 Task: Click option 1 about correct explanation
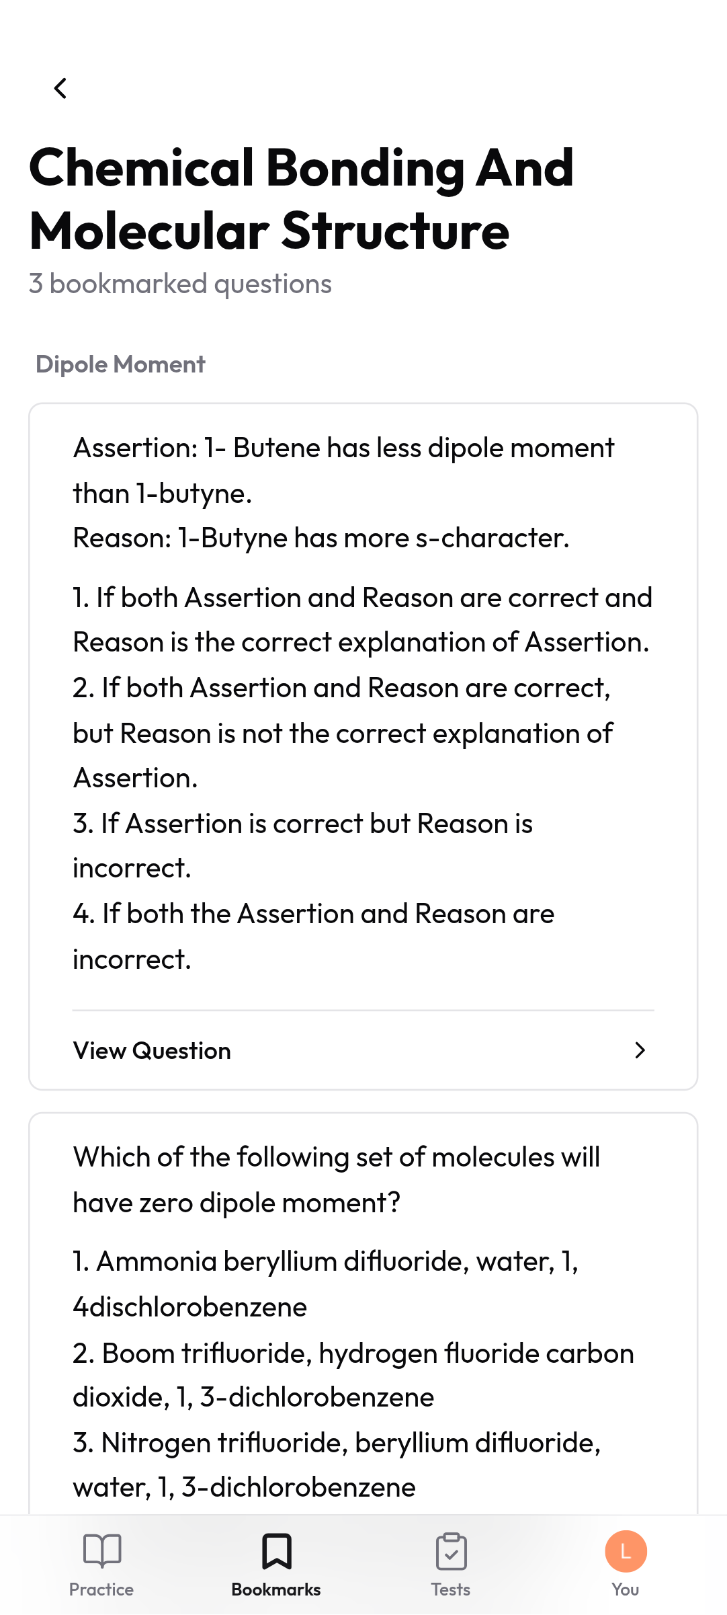click(x=363, y=620)
